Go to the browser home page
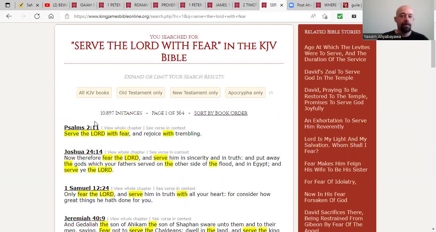 [x=51, y=16]
